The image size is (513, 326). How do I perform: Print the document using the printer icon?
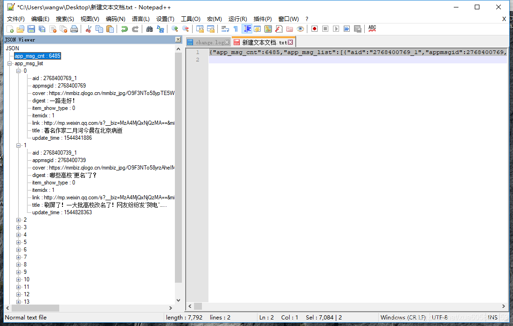[74, 29]
